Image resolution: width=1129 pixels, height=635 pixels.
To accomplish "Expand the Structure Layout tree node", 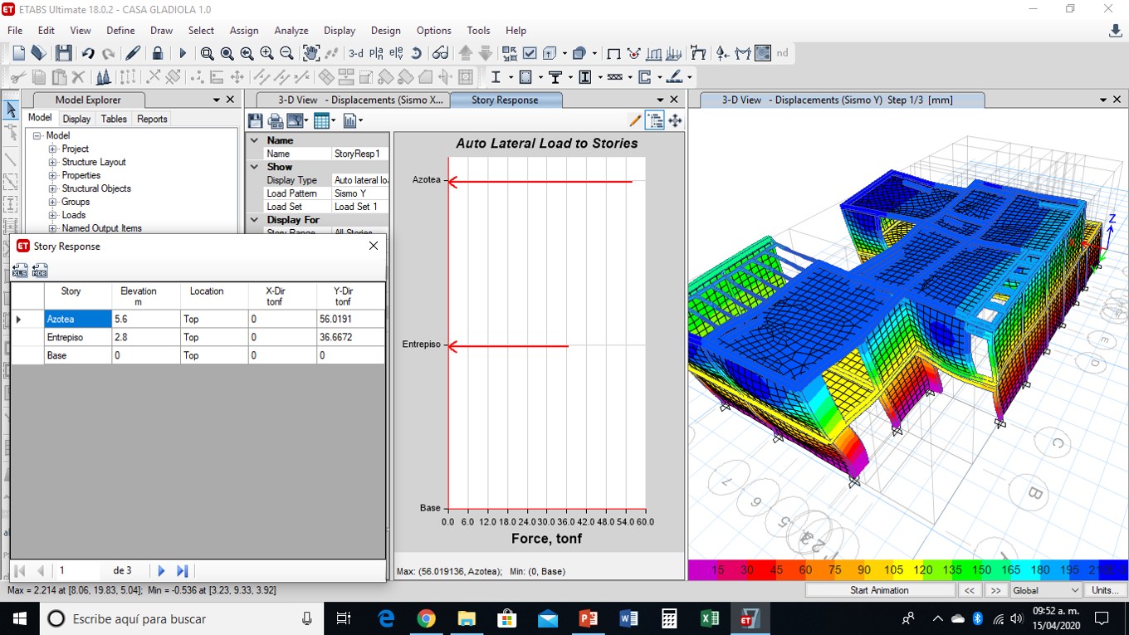I will (53, 162).
